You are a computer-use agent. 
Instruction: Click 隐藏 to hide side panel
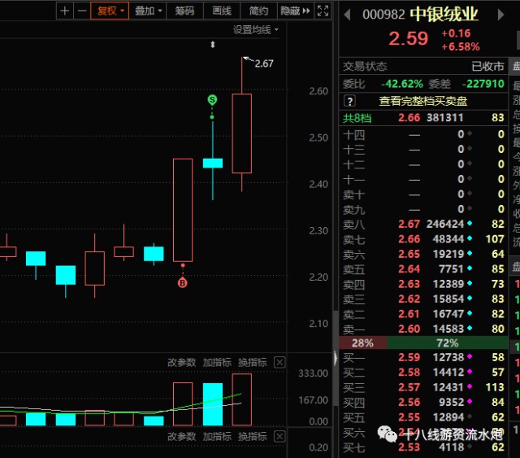pos(295,11)
